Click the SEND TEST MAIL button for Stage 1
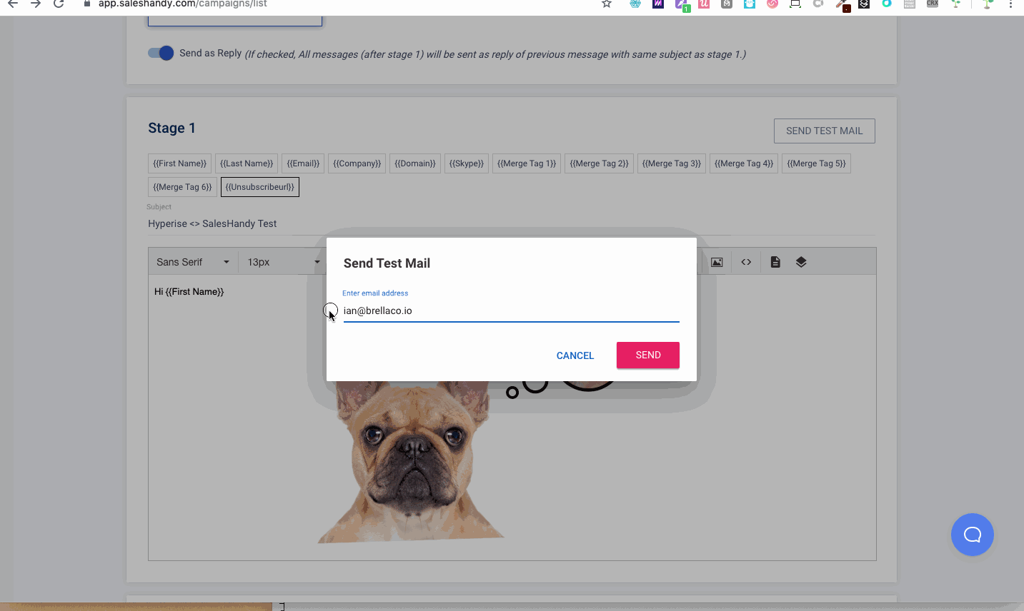The width and height of the screenshot is (1024, 611). tap(825, 131)
